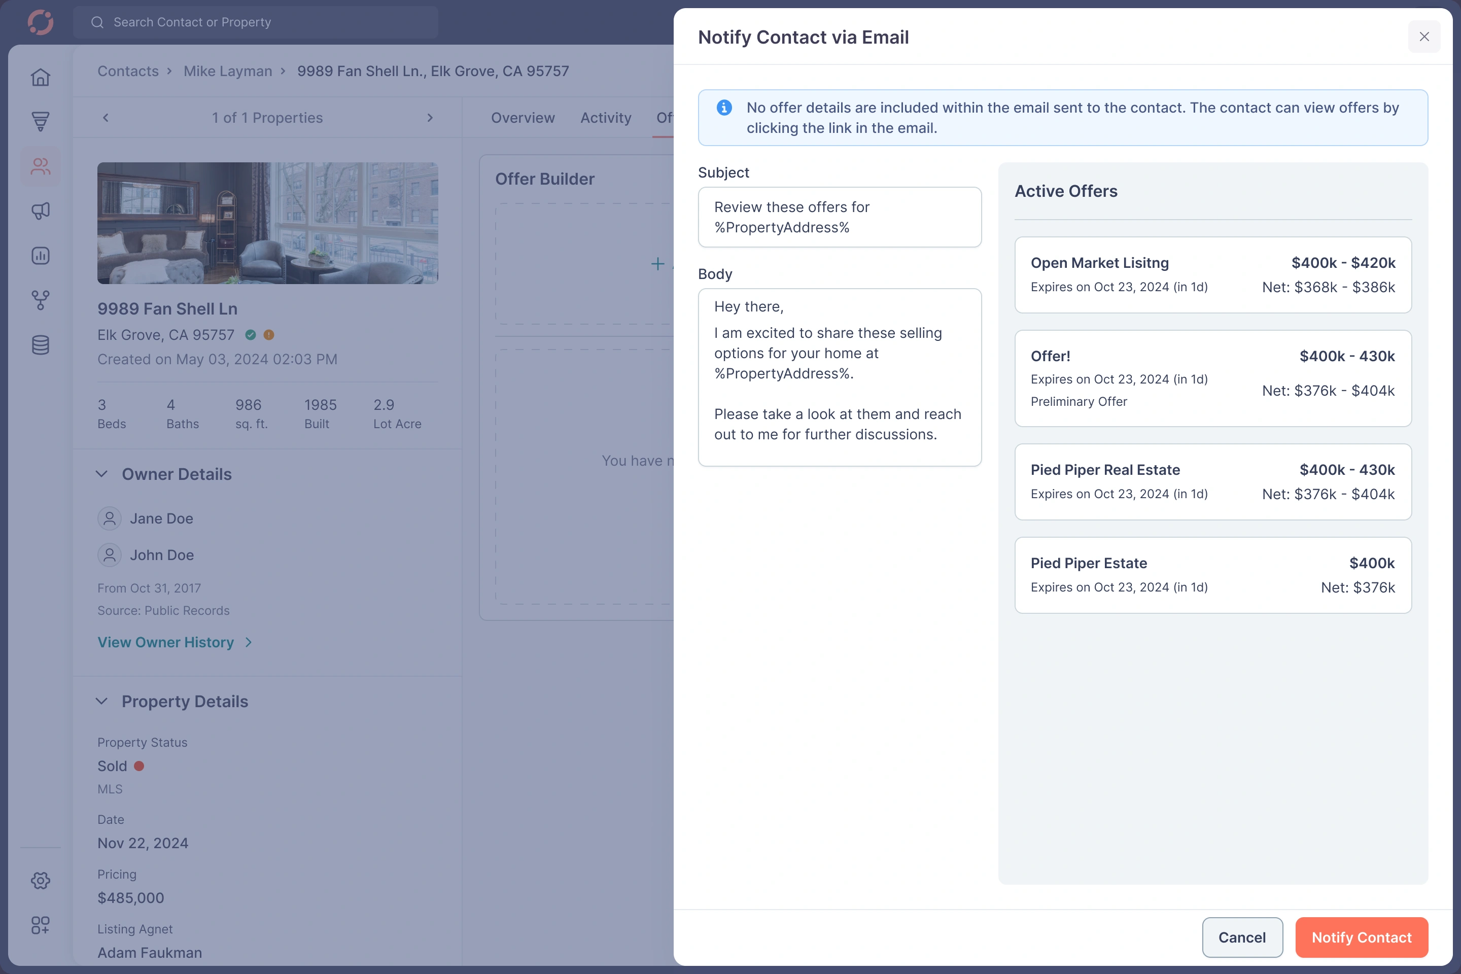The image size is (1461, 974).
Task: Open the campaigns megaphone icon
Action: point(40,211)
